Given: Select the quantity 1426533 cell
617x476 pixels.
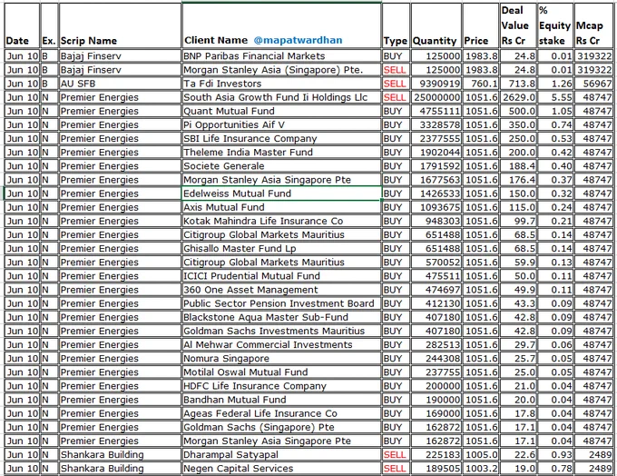Looking at the screenshot, I should click(x=436, y=193).
